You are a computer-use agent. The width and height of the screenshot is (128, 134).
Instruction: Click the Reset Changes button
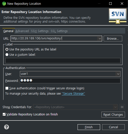point(113,114)
